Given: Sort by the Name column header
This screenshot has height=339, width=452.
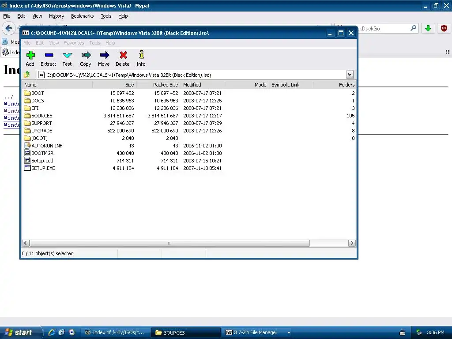Looking at the screenshot, I should (57, 85).
